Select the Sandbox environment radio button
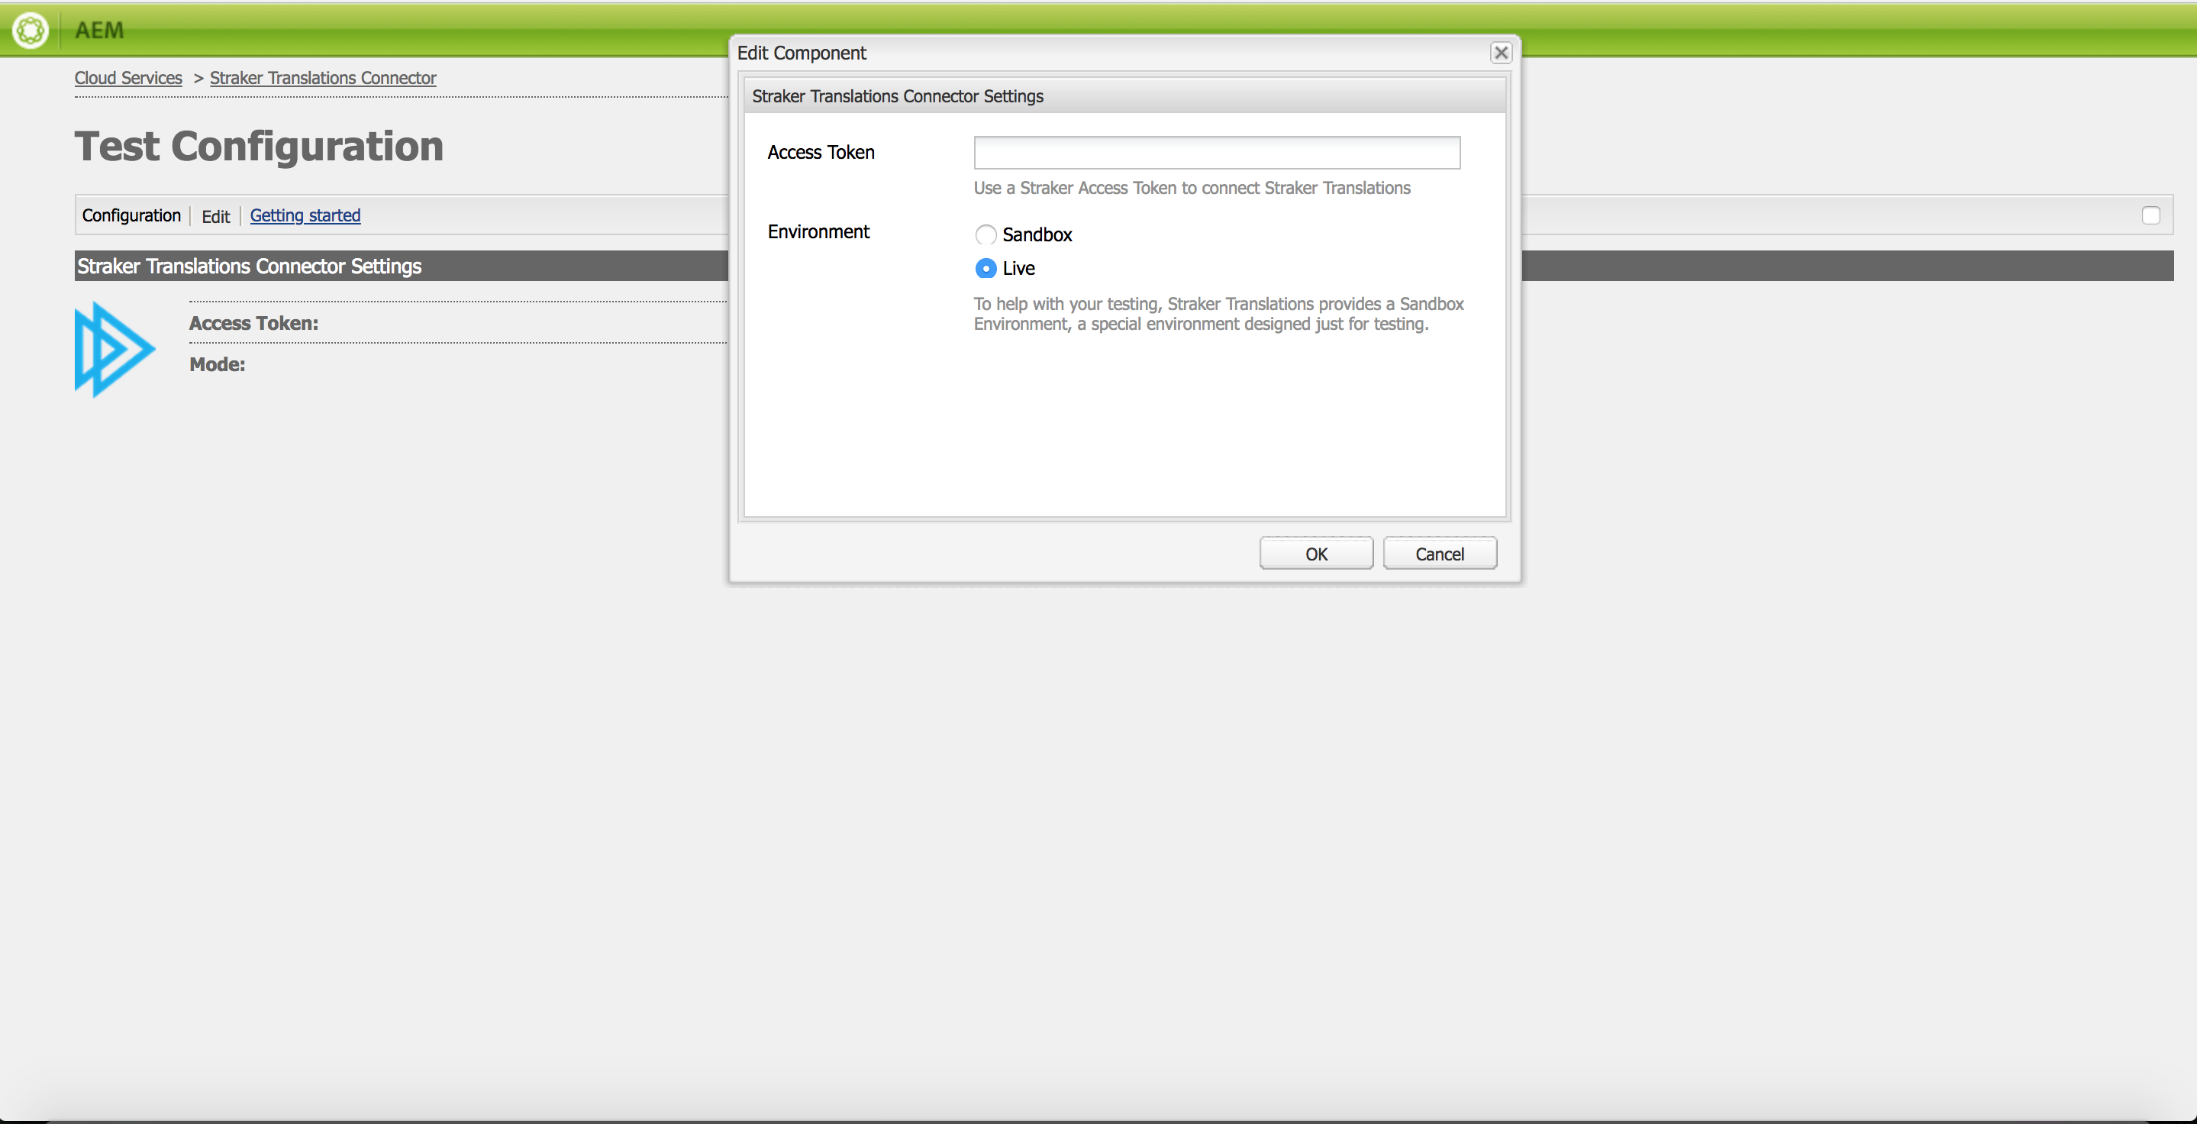This screenshot has height=1124, width=2197. tap(986, 234)
